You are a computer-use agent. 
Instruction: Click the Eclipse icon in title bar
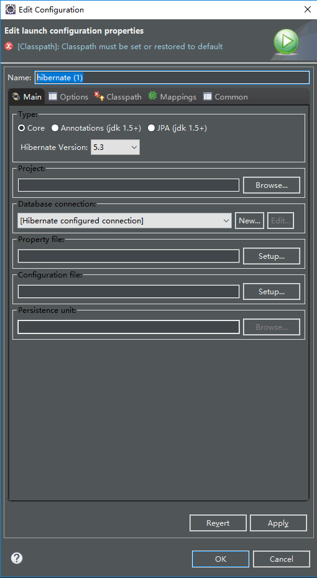pyautogui.click(x=10, y=9)
